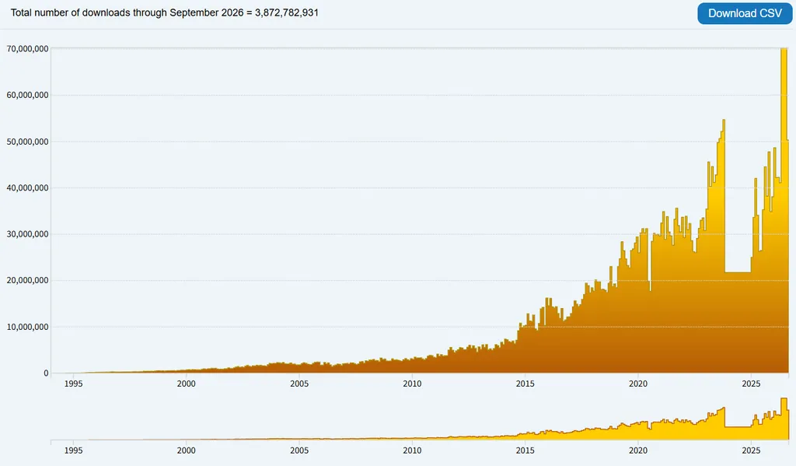Click the range overview mini chart
This screenshot has width=796, height=466.
coord(420,419)
